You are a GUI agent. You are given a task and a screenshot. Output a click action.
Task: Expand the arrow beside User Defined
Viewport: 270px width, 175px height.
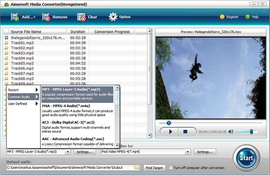click(x=37, y=104)
